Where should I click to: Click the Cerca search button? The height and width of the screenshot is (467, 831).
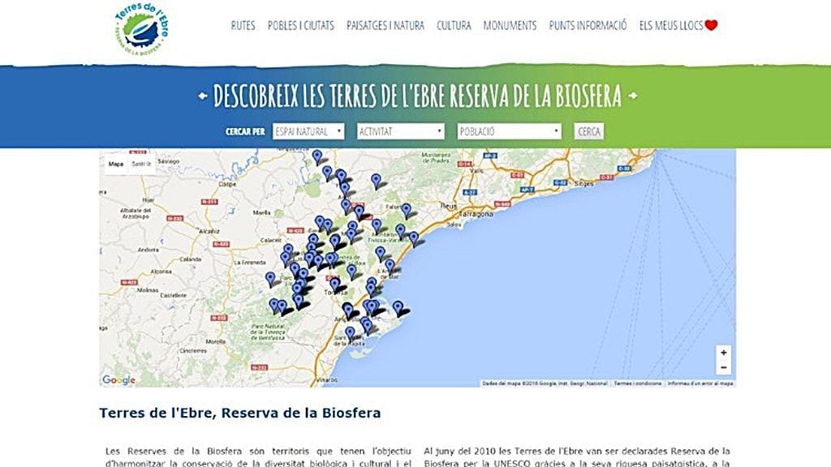pyautogui.click(x=589, y=131)
